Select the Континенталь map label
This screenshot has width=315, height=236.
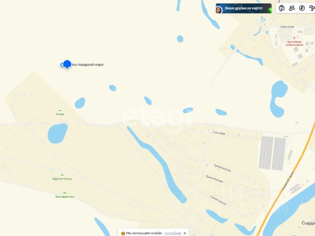[x=64, y=197]
